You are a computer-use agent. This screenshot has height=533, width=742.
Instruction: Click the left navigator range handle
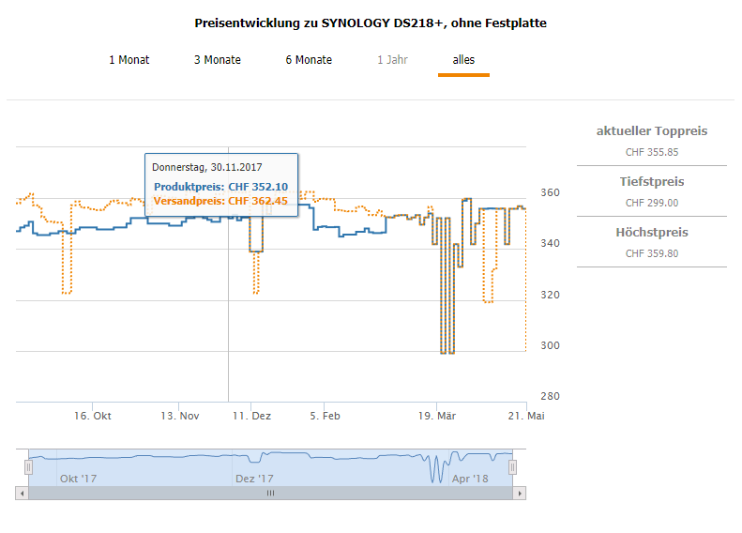pyautogui.click(x=28, y=466)
